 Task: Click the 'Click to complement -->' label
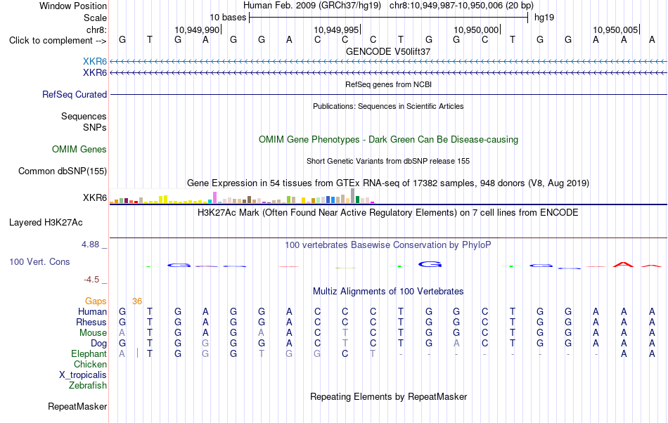coord(58,41)
